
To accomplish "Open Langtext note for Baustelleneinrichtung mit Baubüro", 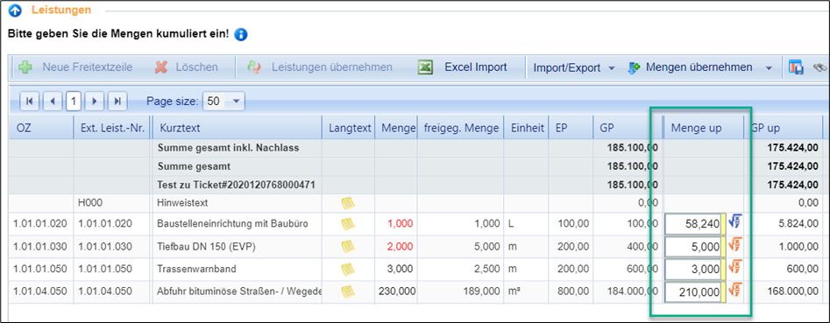I will click(x=348, y=223).
